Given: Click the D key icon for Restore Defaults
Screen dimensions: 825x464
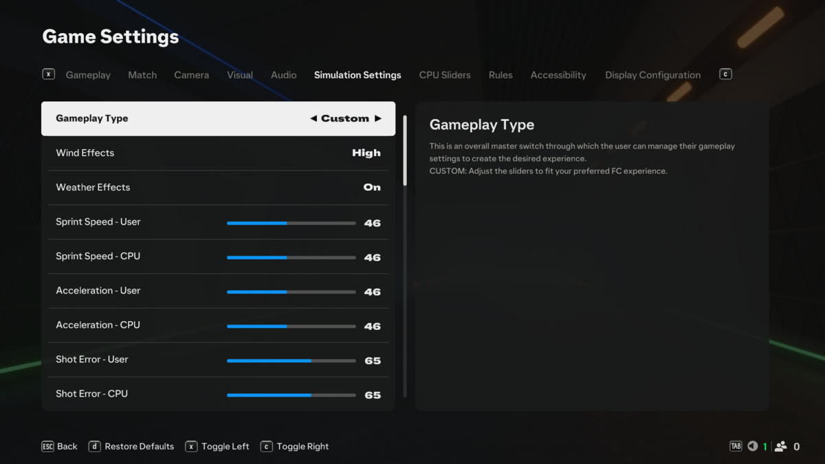Looking at the screenshot, I should pyautogui.click(x=94, y=446).
